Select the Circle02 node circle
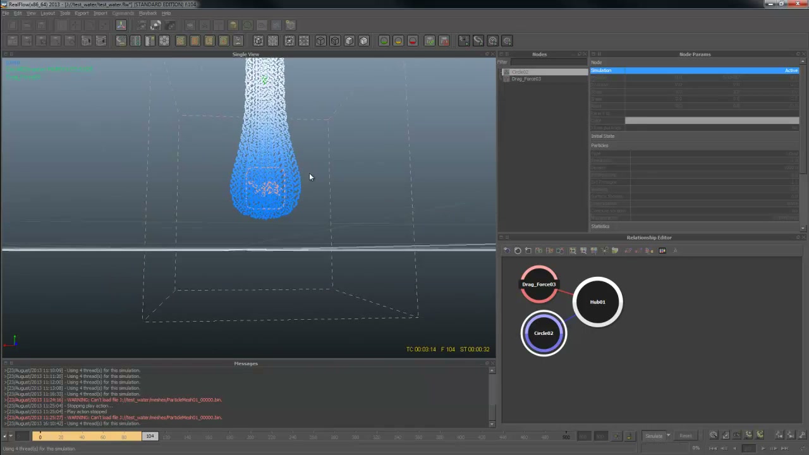 pos(544,333)
